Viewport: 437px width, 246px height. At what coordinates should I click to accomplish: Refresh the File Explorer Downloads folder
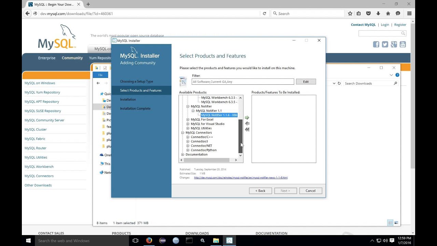tap(339, 83)
